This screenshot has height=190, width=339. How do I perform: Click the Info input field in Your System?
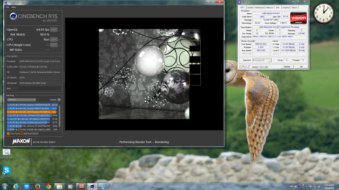point(40,88)
